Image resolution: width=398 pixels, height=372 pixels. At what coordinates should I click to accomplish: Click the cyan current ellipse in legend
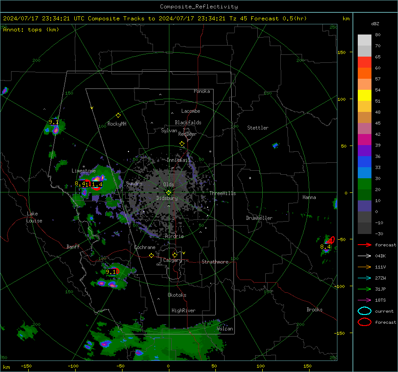point(365,311)
